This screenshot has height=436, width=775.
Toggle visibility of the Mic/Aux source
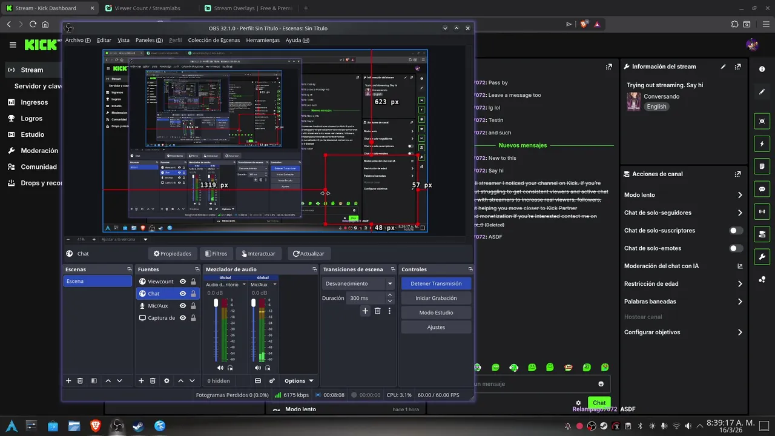click(x=182, y=306)
